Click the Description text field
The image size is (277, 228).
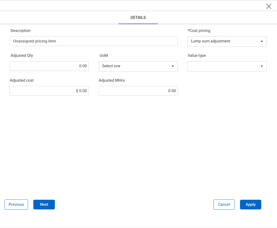tap(94, 41)
